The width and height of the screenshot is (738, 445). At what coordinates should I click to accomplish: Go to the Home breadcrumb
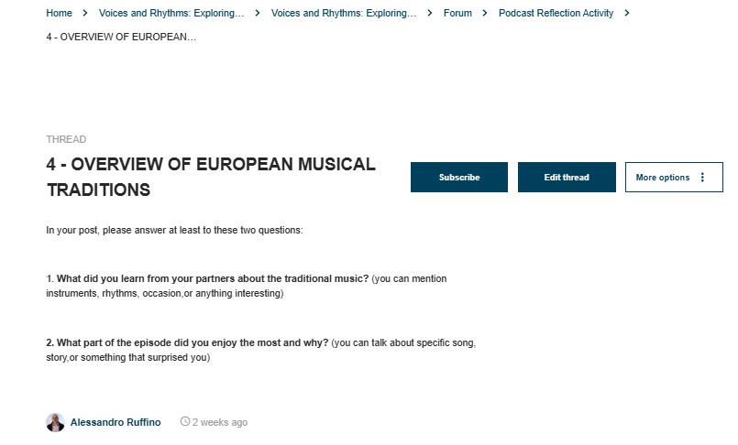[59, 13]
